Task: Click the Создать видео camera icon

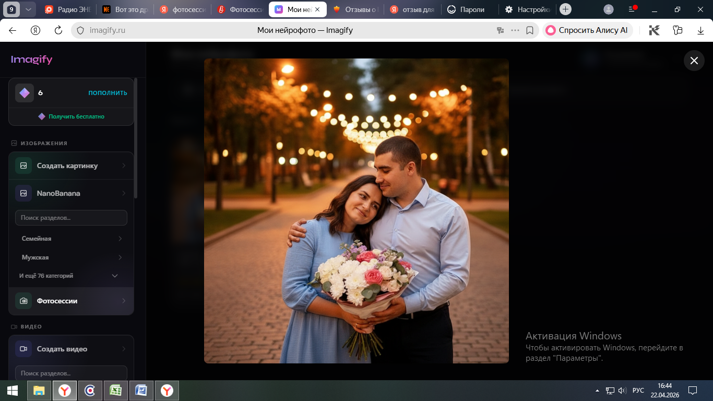Action: tap(23, 349)
